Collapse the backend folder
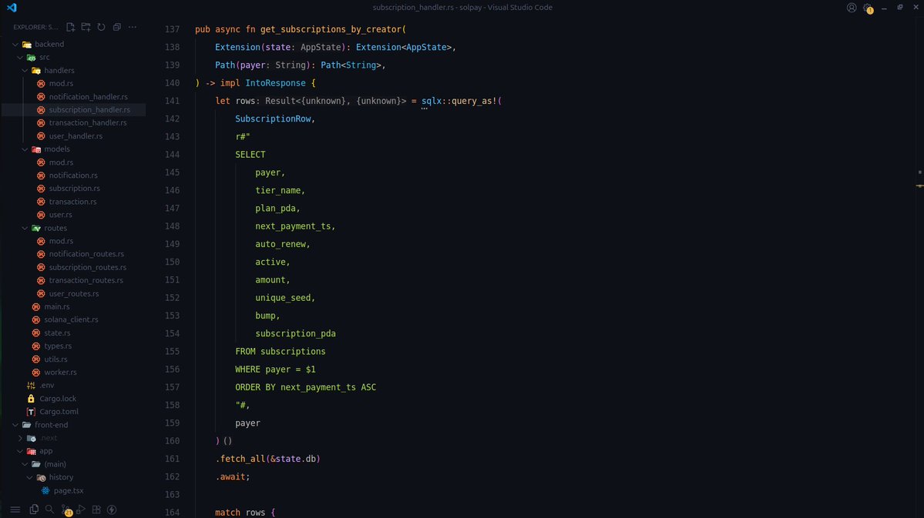Viewport: 924px width, 518px height. point(15,44)
